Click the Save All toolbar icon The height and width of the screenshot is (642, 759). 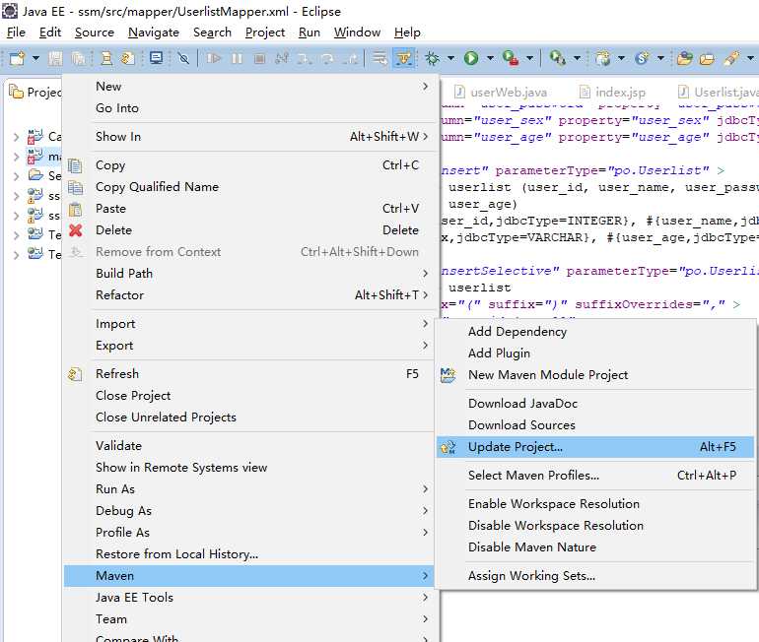(79, 58)
